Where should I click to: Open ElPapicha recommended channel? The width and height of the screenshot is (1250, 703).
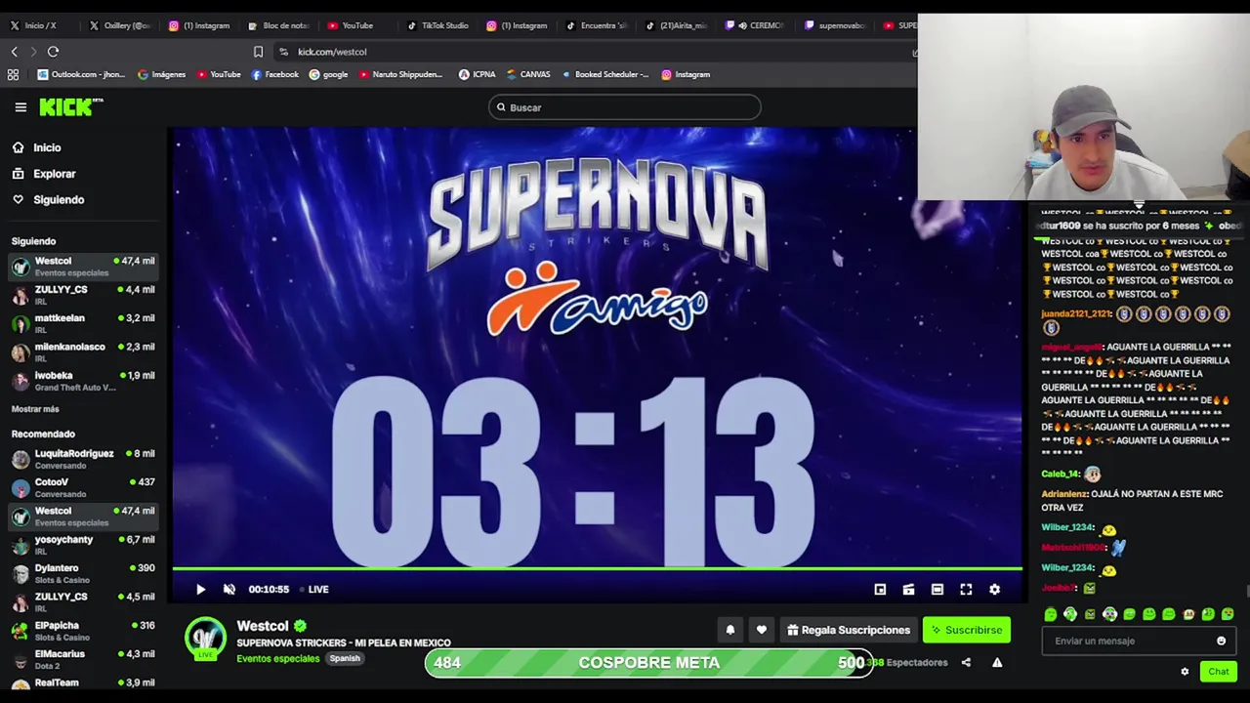point(83,631)
